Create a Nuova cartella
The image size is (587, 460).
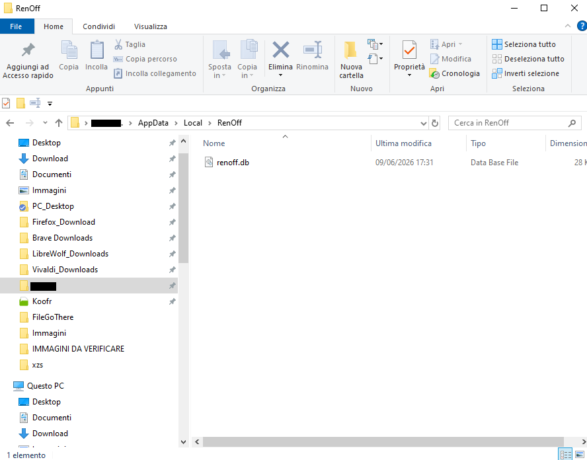[351, 59]
